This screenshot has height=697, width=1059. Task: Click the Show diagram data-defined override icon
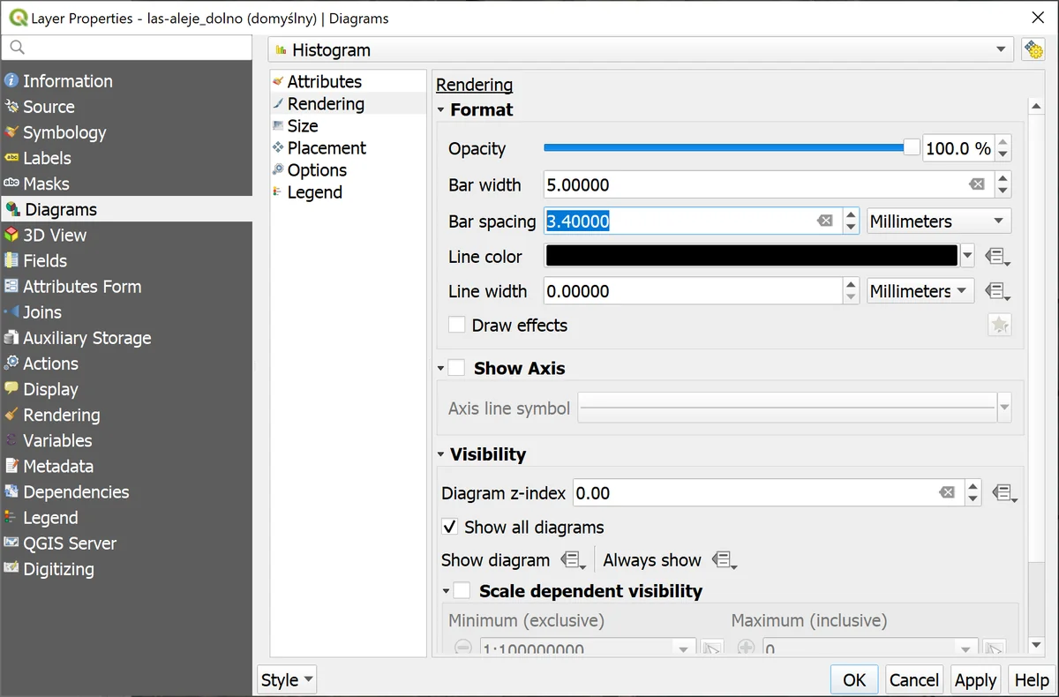click(573, 560)
